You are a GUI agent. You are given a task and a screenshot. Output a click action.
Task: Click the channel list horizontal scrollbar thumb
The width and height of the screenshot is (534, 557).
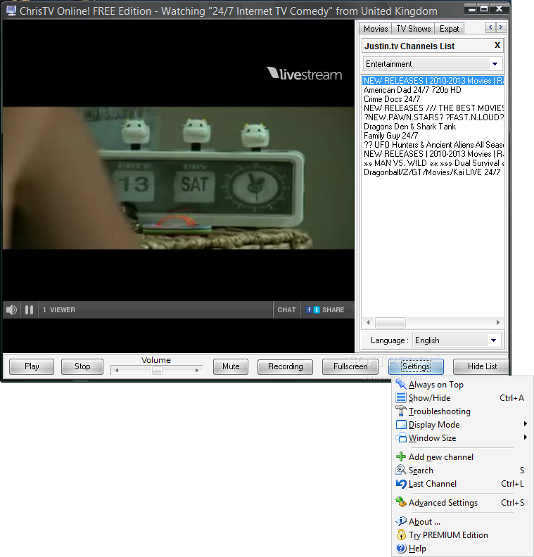point(390,323)
